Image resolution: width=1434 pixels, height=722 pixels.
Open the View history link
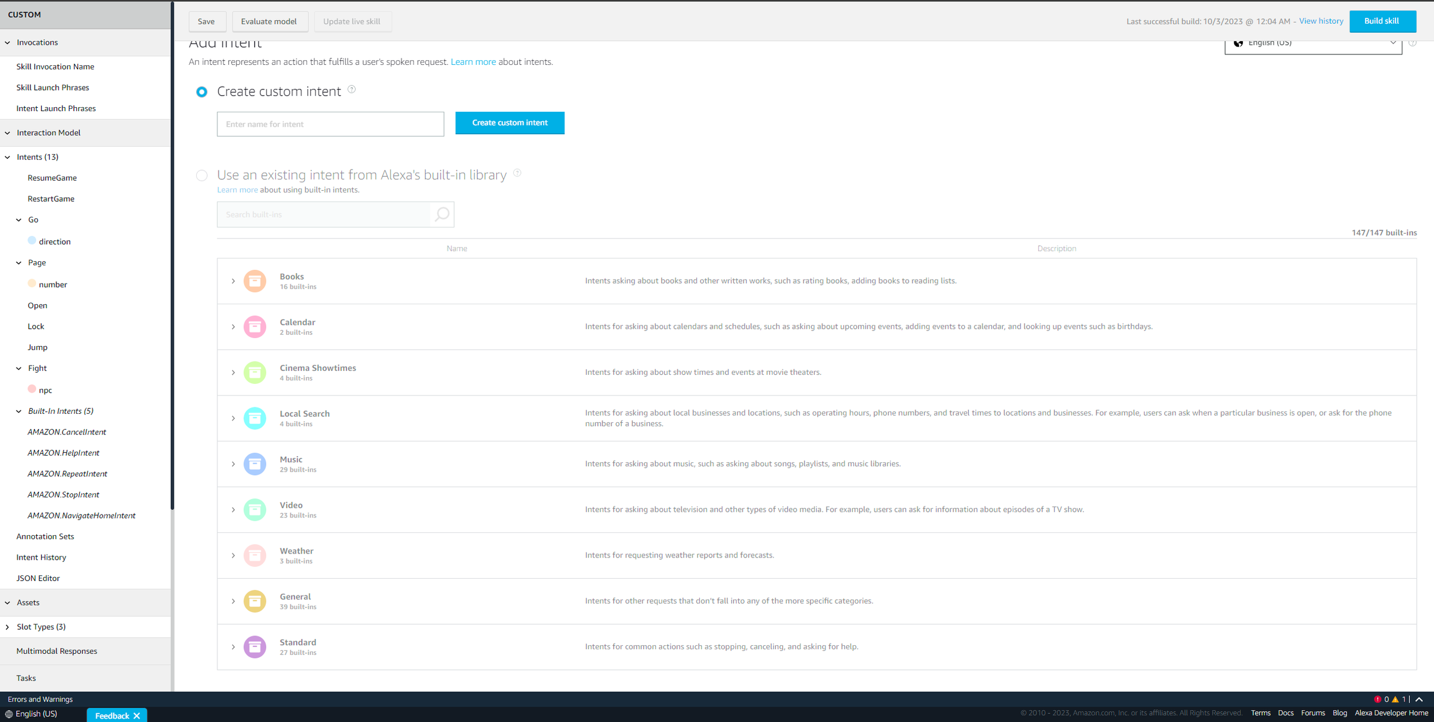[1321, 21]
